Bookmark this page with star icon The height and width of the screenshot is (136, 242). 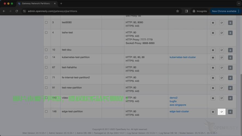[x=178, y=11]
